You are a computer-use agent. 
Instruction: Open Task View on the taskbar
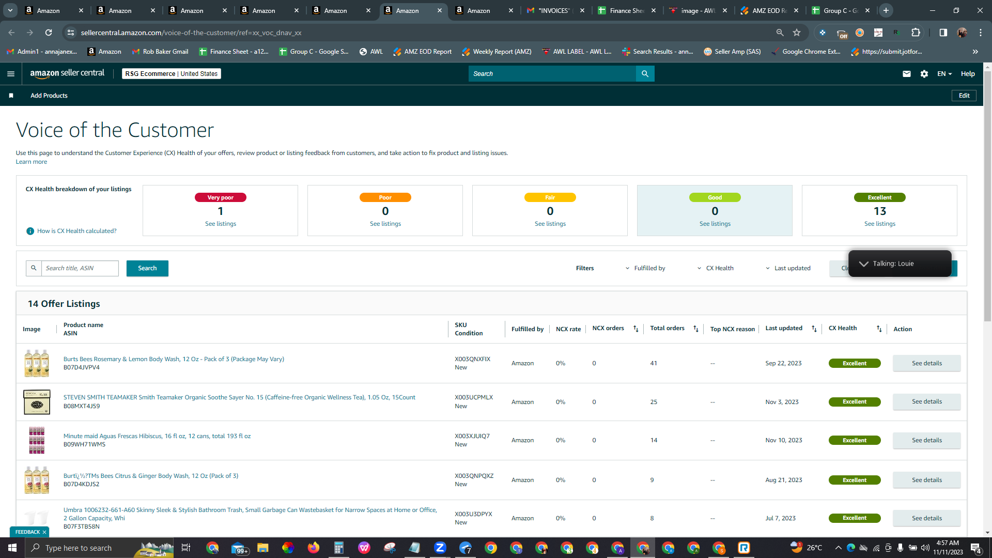[x=186, y=548]
